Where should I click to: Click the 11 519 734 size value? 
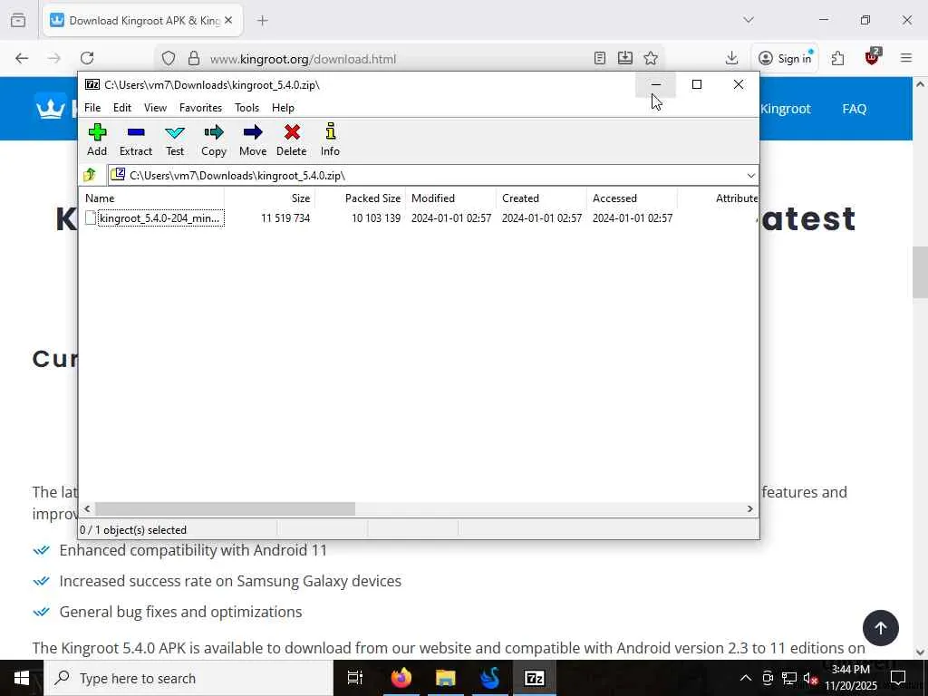285,217
